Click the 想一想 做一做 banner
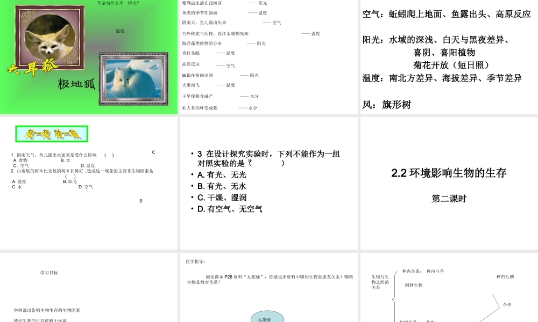 tap(52, 134)
